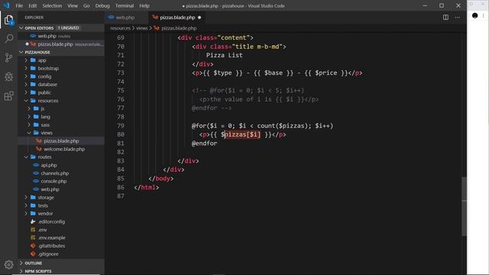The height and width of the screenshot is (275, 489).
Task: Open welcome.blade.php file
Action: [x=61, y=149]
